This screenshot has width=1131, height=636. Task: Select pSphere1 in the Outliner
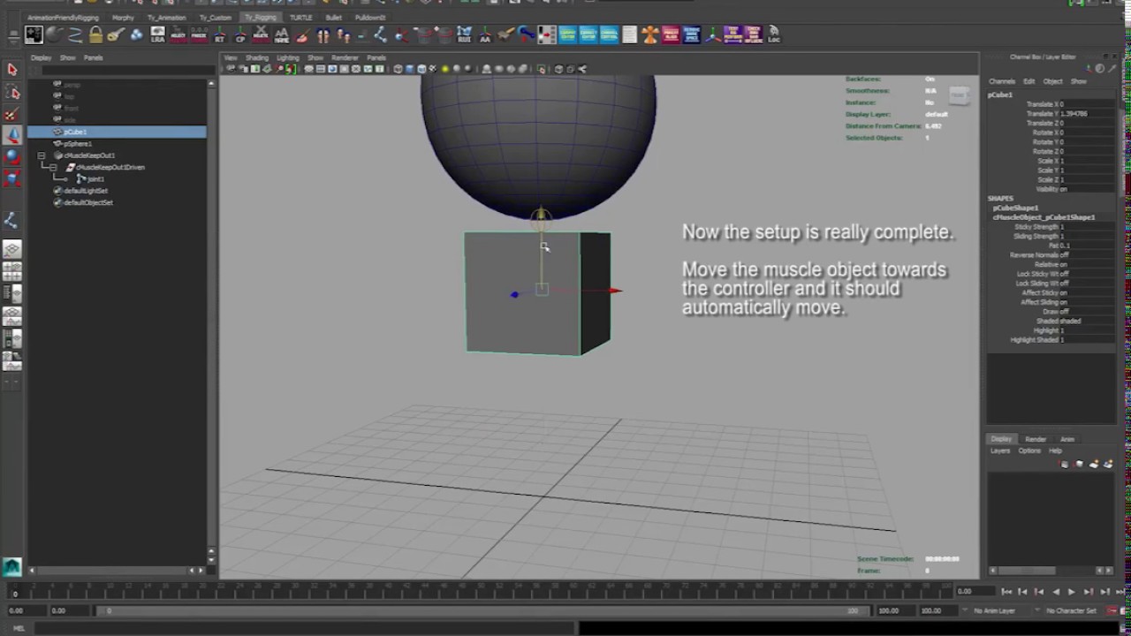point(77,144)
